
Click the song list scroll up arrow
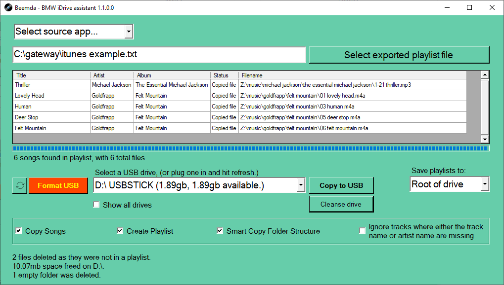pyautogui.click(x=485, y=75)
